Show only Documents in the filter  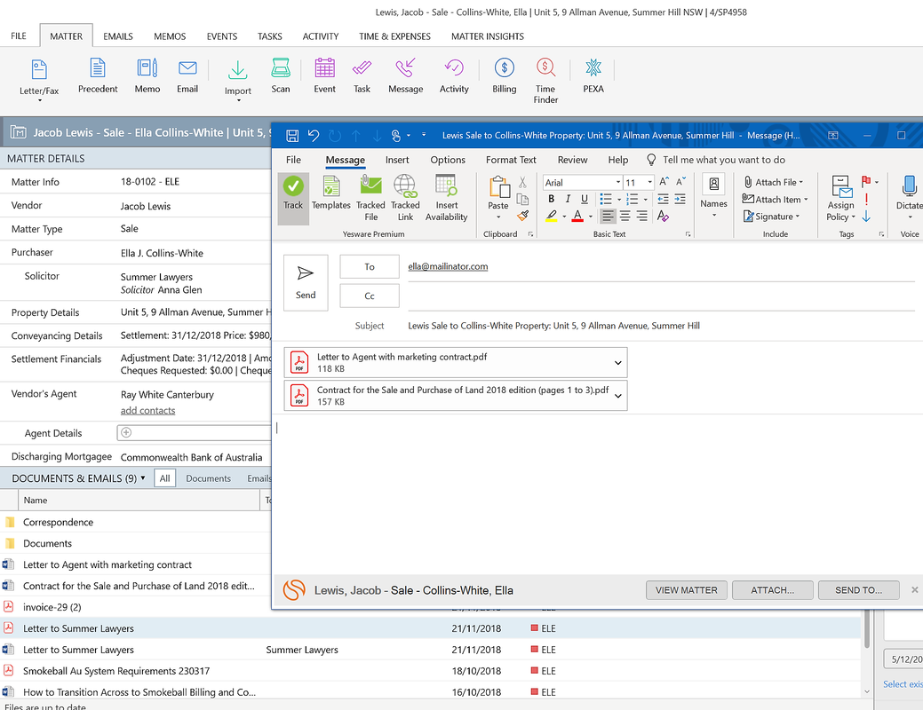209,478
